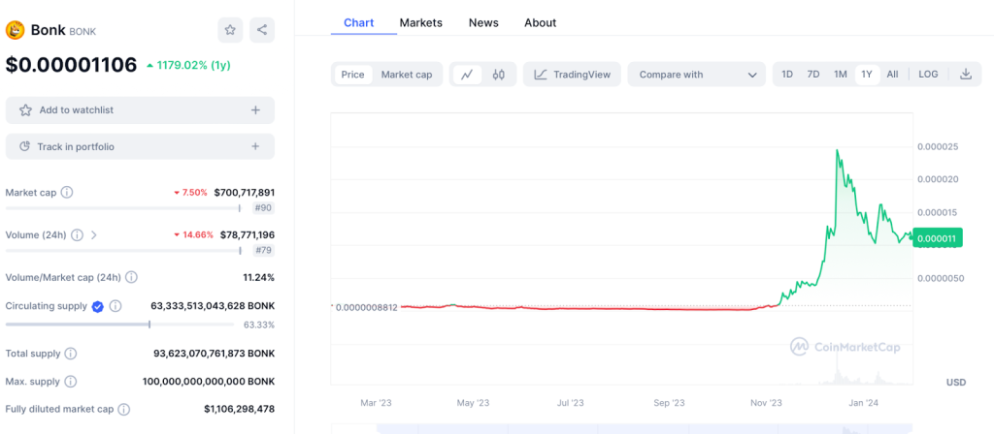Toggle LOG scale on the chart
The width and height of the screenshot is (994, 434).
point(928,74)
